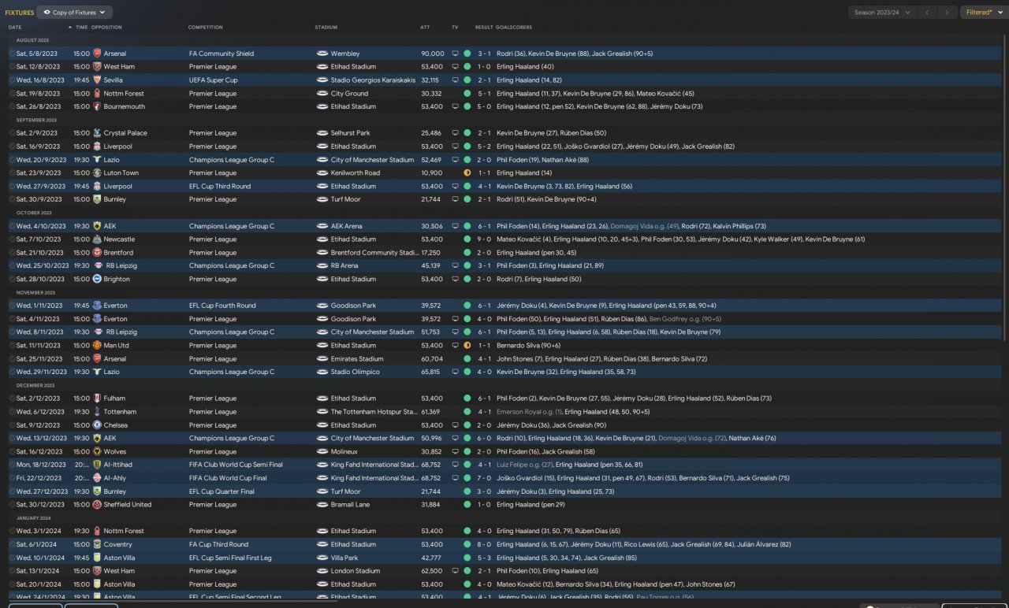Click the 9 - 0 result against Newcastle

point(484,239)
